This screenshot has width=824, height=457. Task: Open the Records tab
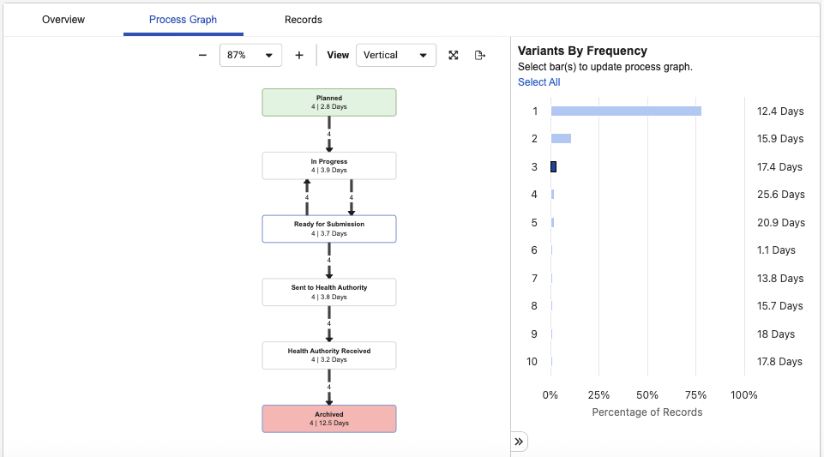pos(304,20)
